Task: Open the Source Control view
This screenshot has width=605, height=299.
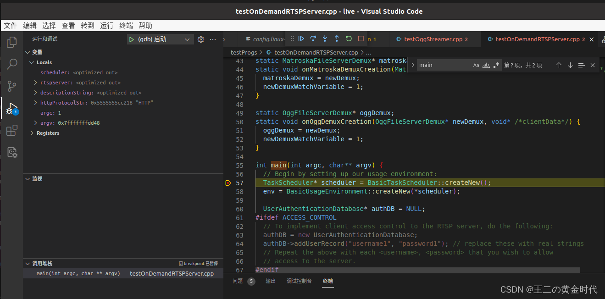Action: [12, 86]
